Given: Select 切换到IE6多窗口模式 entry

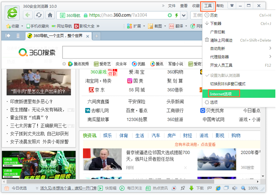Looking at the screenshot, I should point(239,84).
